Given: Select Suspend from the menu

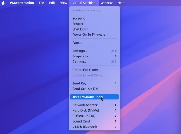Looking at the screenshot, I should tap(79, 18).
